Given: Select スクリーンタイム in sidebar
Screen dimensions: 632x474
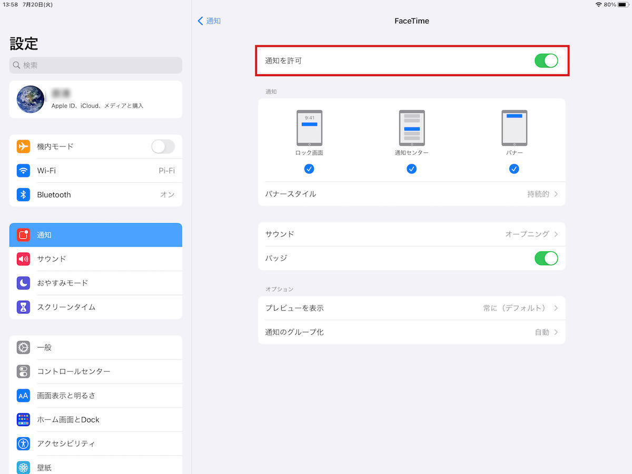Looking at the screenshot, I should [x=96, y=307].
